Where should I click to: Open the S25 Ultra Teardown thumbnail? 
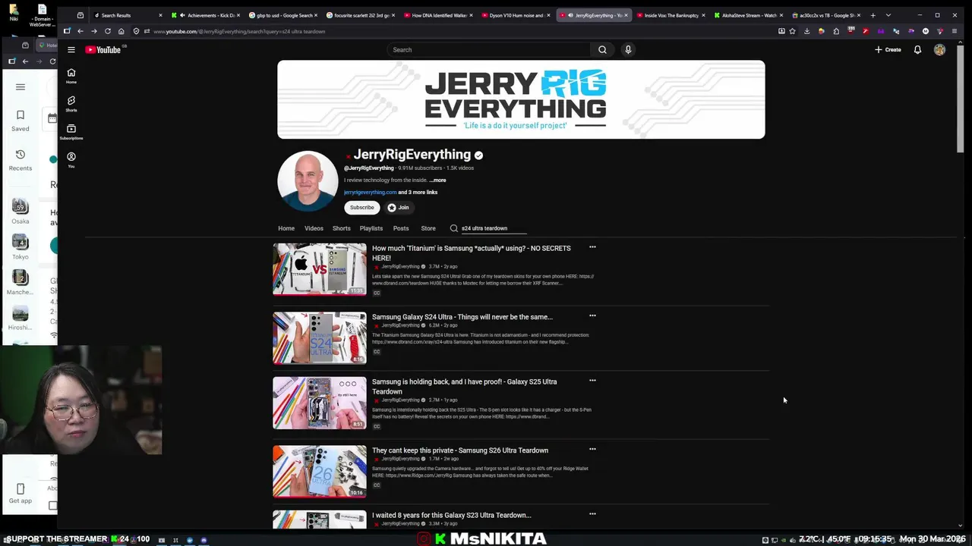pyautogui.click(x=320, y=403)
